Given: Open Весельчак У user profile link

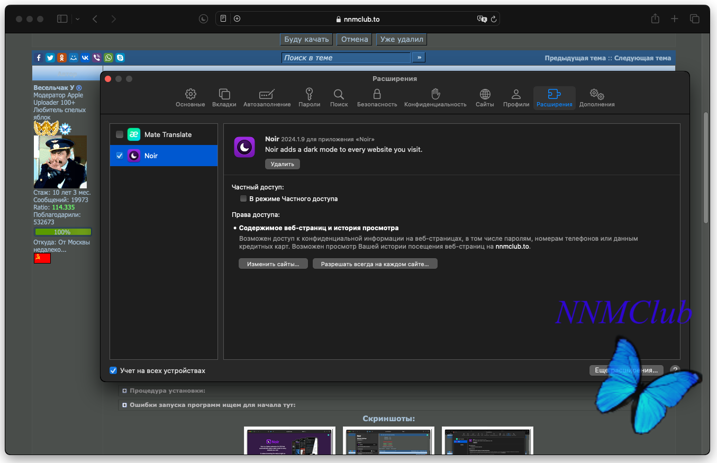Looking at the screenshot, I should (54, 88).
